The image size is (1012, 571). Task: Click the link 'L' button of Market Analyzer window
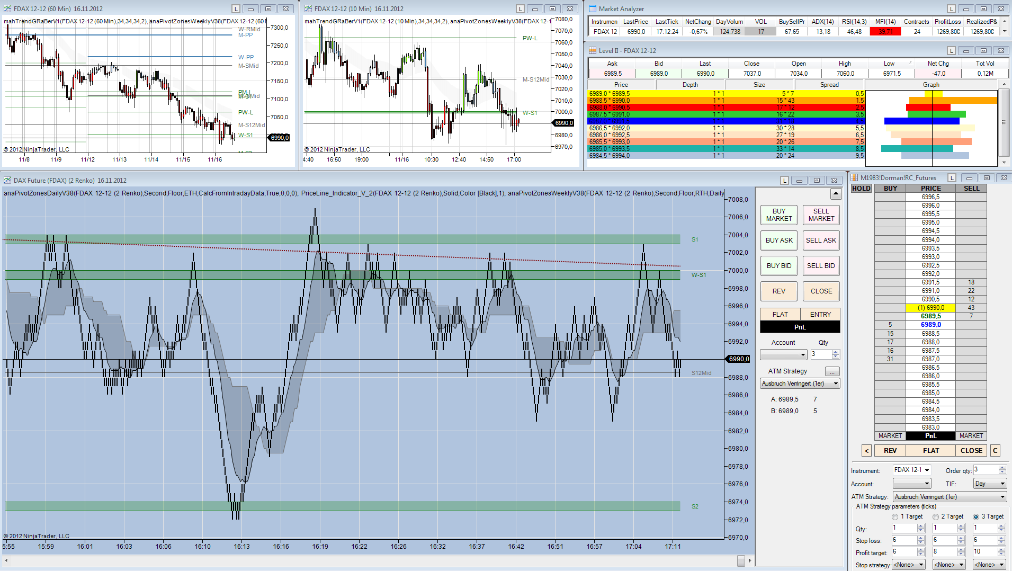tap(952, 9)
